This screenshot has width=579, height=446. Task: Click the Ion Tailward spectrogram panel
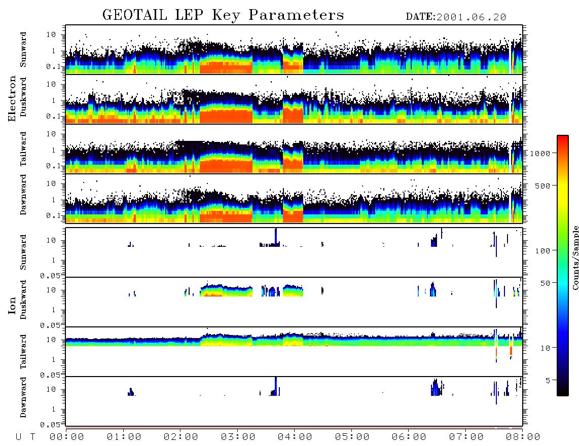[294, 352]
